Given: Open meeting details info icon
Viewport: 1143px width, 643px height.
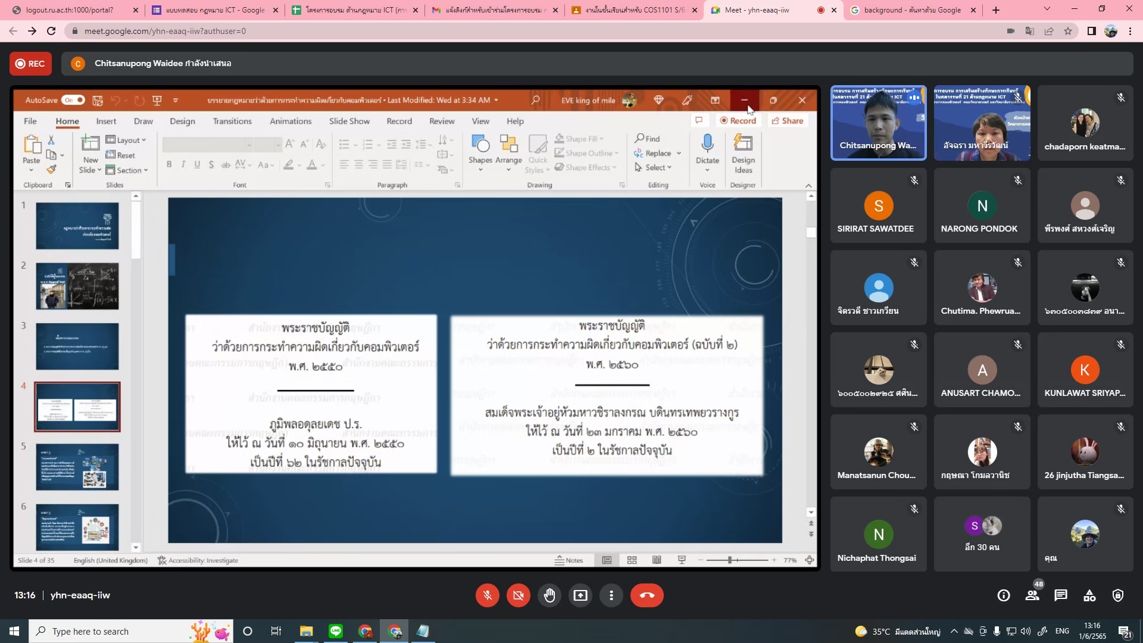Looking at the screenshot, I should pos(1004,595).
